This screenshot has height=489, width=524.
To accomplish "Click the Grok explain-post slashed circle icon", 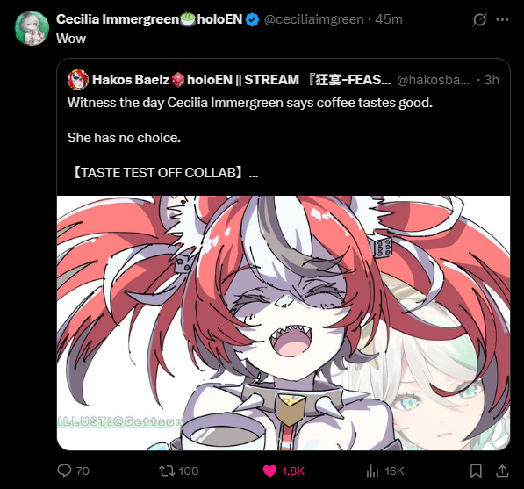I will [479, 19].
